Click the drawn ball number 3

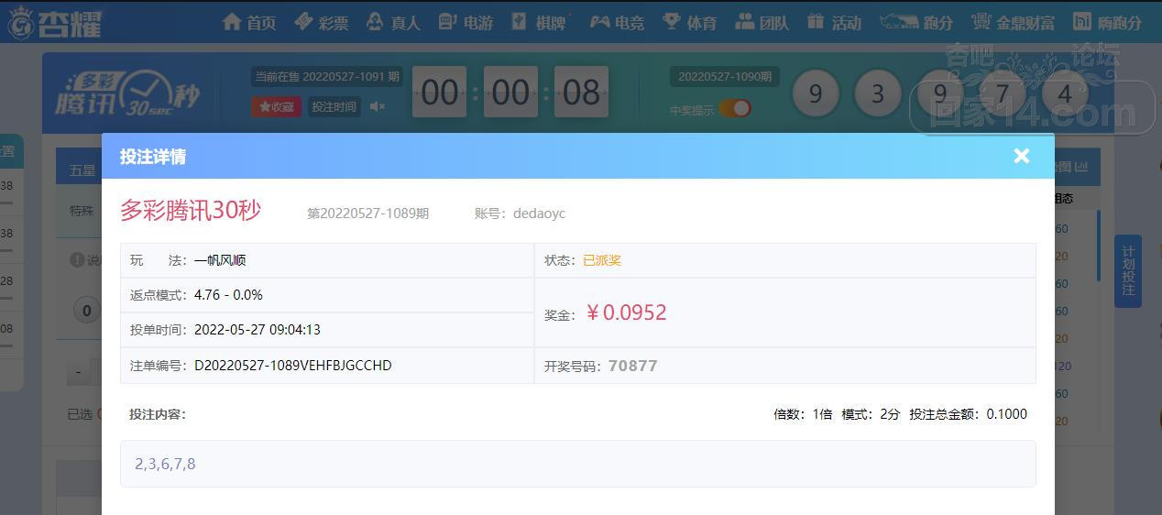878,93
